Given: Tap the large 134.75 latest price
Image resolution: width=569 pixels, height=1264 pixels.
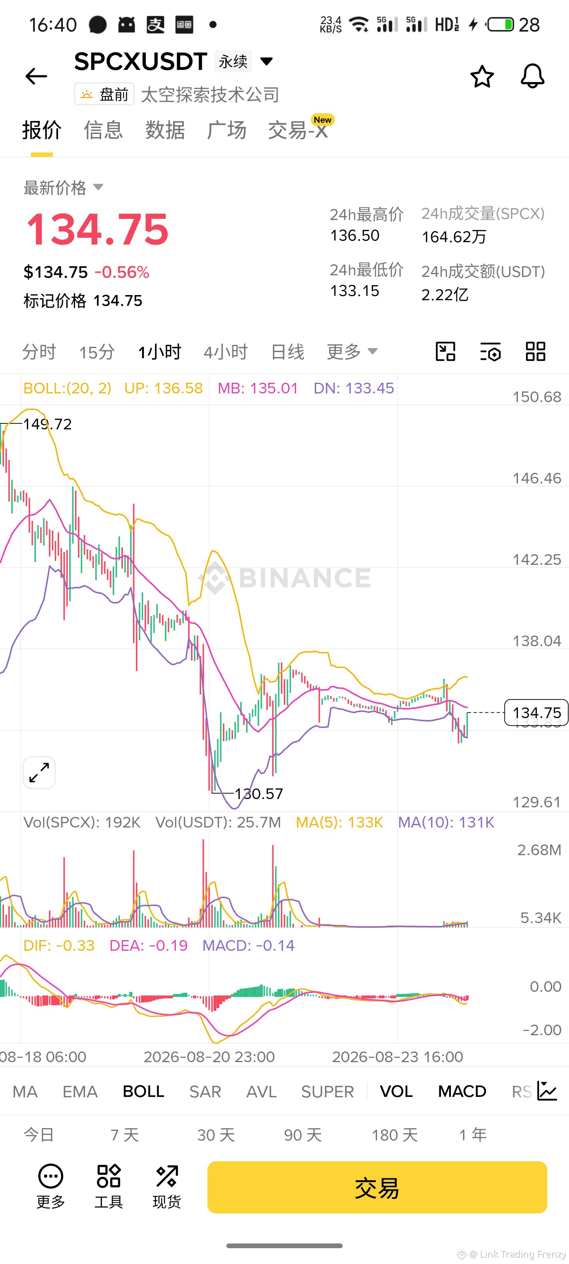Looking at the screenshot, I should [97, 229].
